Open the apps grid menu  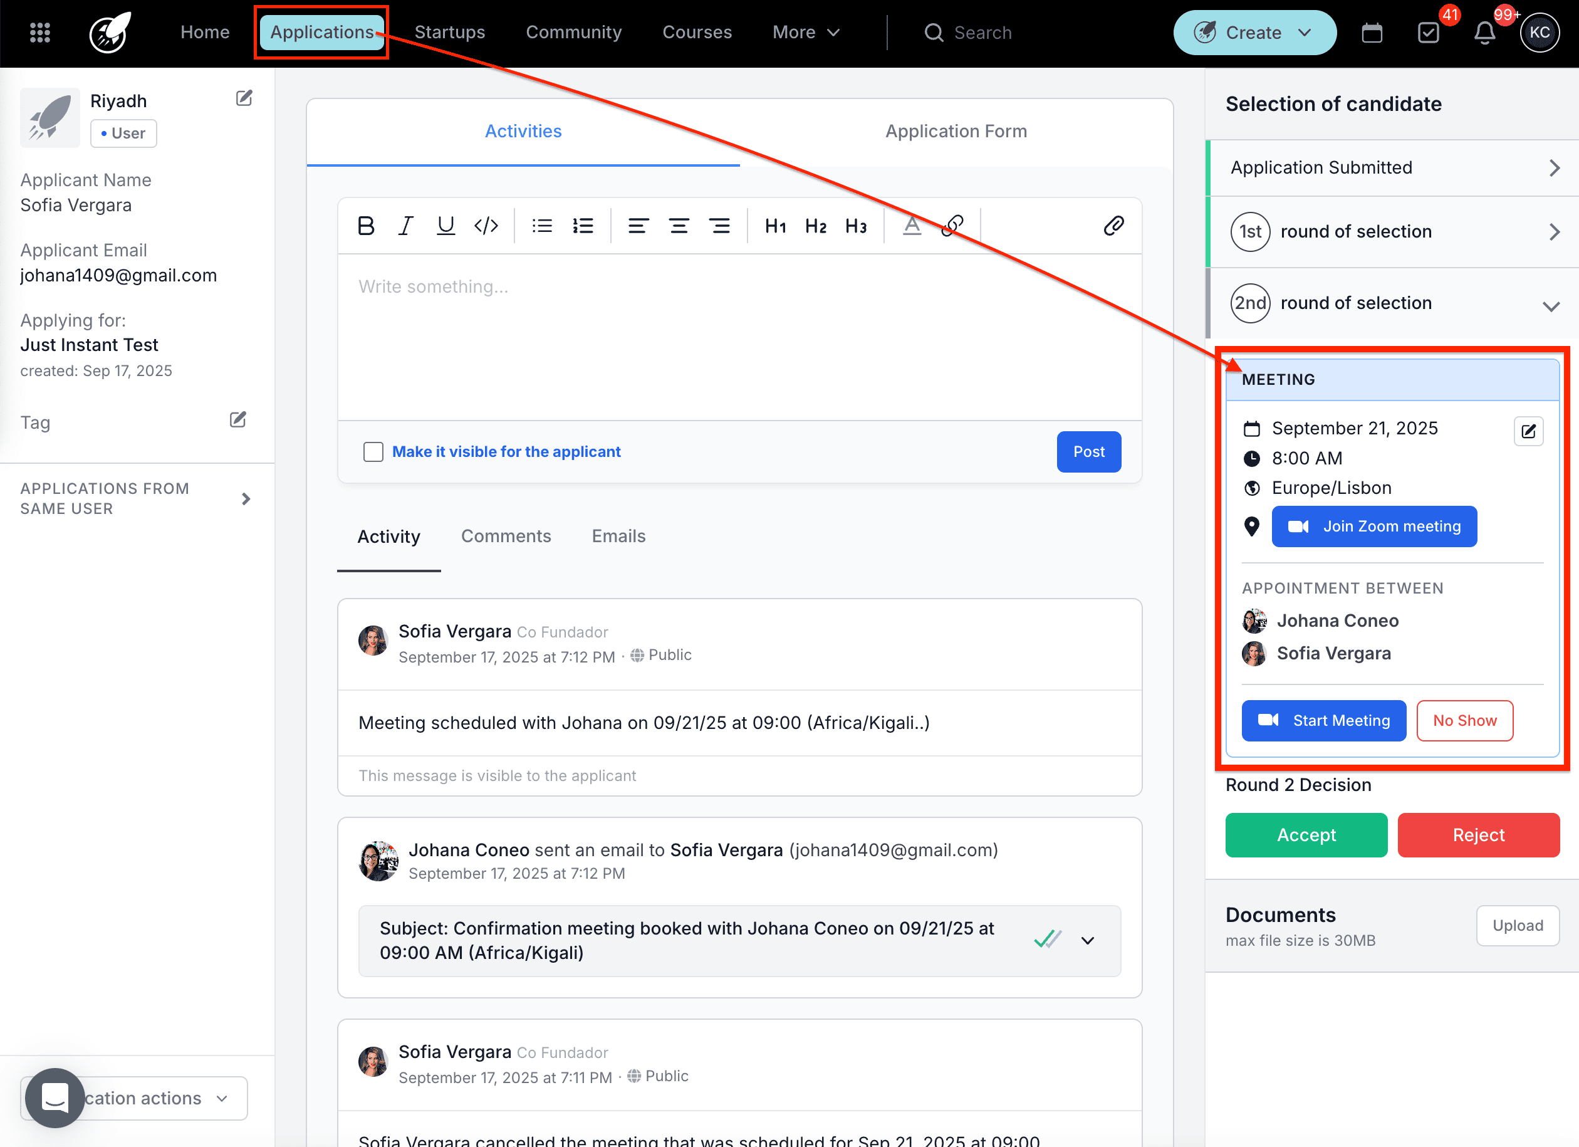[39, 33]
